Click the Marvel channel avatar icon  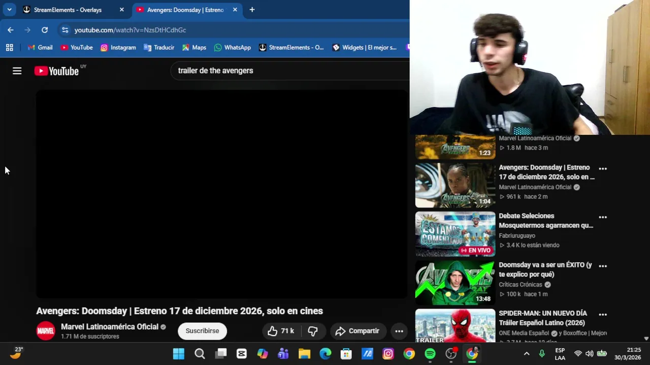pos(46,331)
